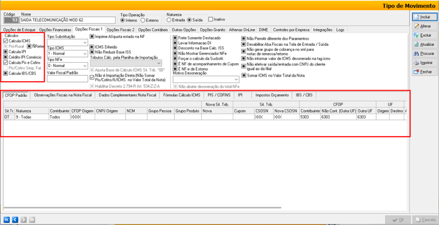Select the Externo operation radio button
The height and width of the screenshot is (225, 439).
click(144, 20)
